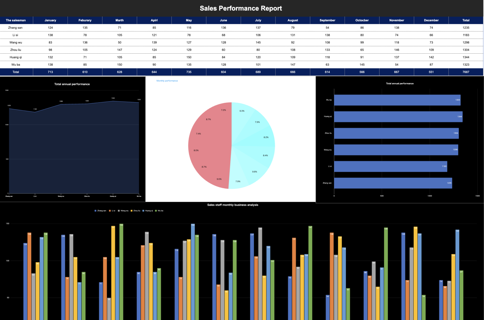Click the Monthly performance chart title
This screenshot has width=484, height=320.
[x=167, y=81]
